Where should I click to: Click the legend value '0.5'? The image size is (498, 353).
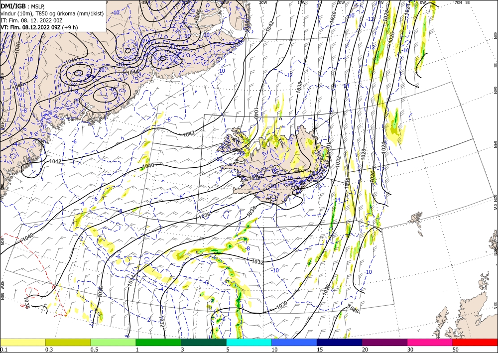(94, 350)
